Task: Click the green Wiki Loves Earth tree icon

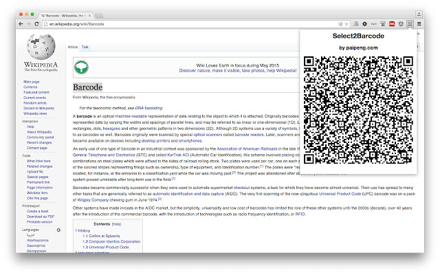Action: (81, 67)
